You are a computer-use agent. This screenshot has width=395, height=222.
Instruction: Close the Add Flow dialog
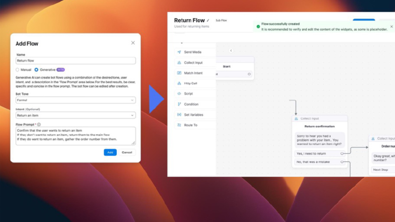[133, 43]
